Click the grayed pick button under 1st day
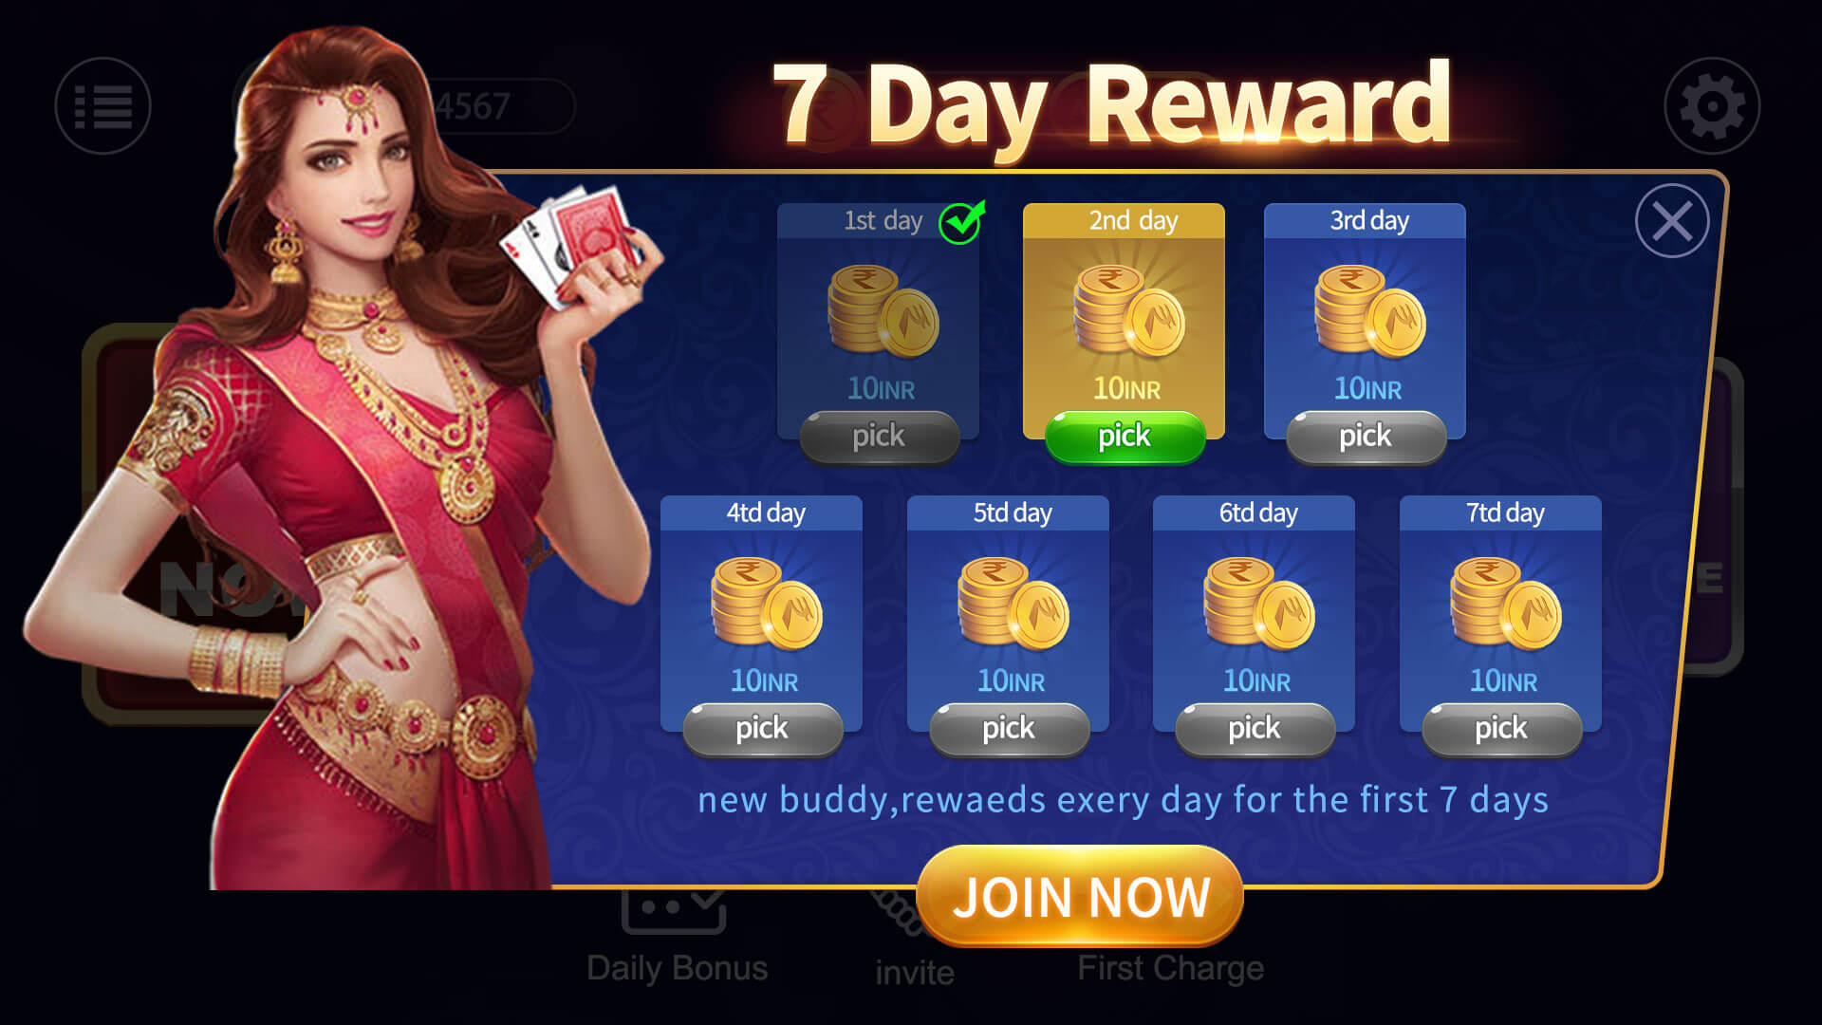 point(880,437)
